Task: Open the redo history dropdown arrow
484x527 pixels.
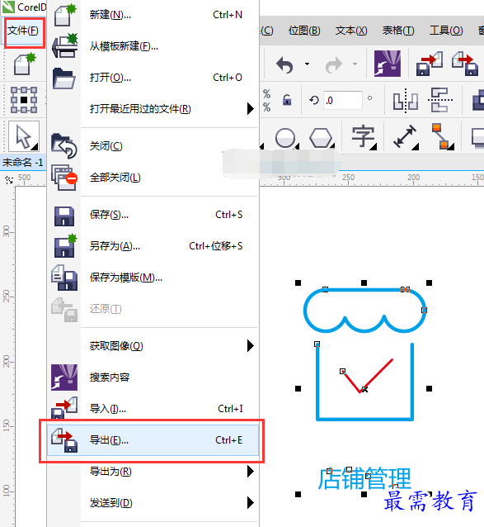Action: [355, 64]
